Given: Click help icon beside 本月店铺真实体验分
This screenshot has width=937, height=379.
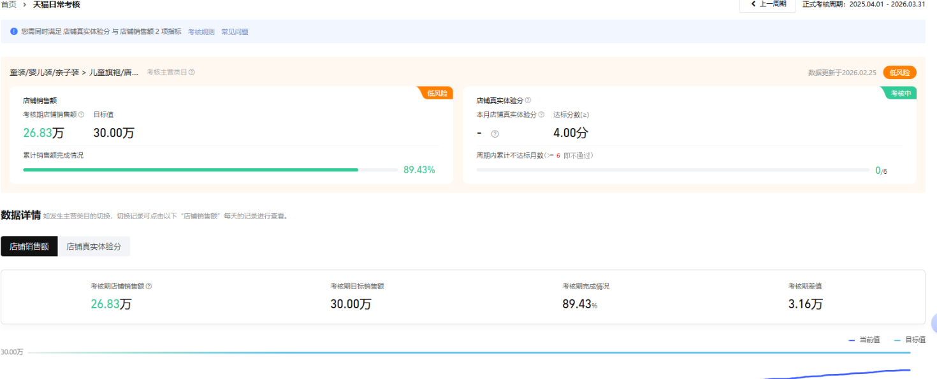Looking at the screenshot, I should tap(541, 115).
